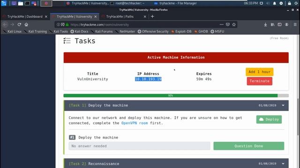Switch to TryHackMe Vulnversity Firefox taskbar entry
This screenshot has height=168, width=300.
click(88, 3)
